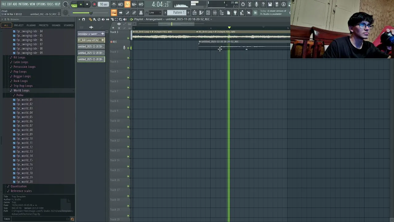Switch to the SOUNDS browser tab
Viewport: 394px width, 222px height.
[56, 25]
